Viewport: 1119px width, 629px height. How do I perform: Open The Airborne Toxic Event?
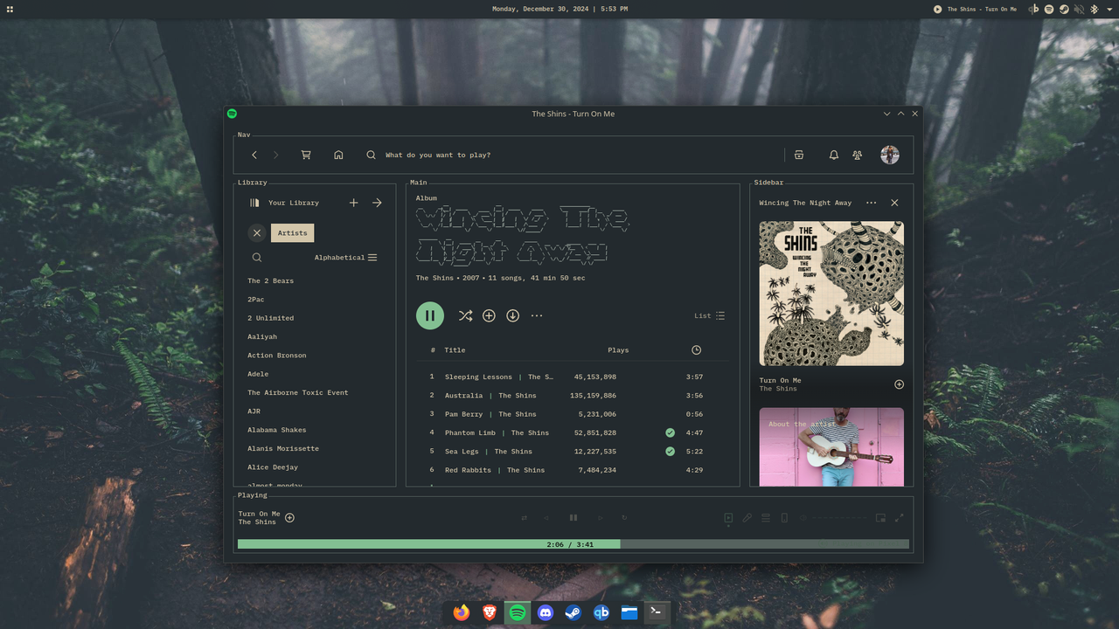click(297, 393)
